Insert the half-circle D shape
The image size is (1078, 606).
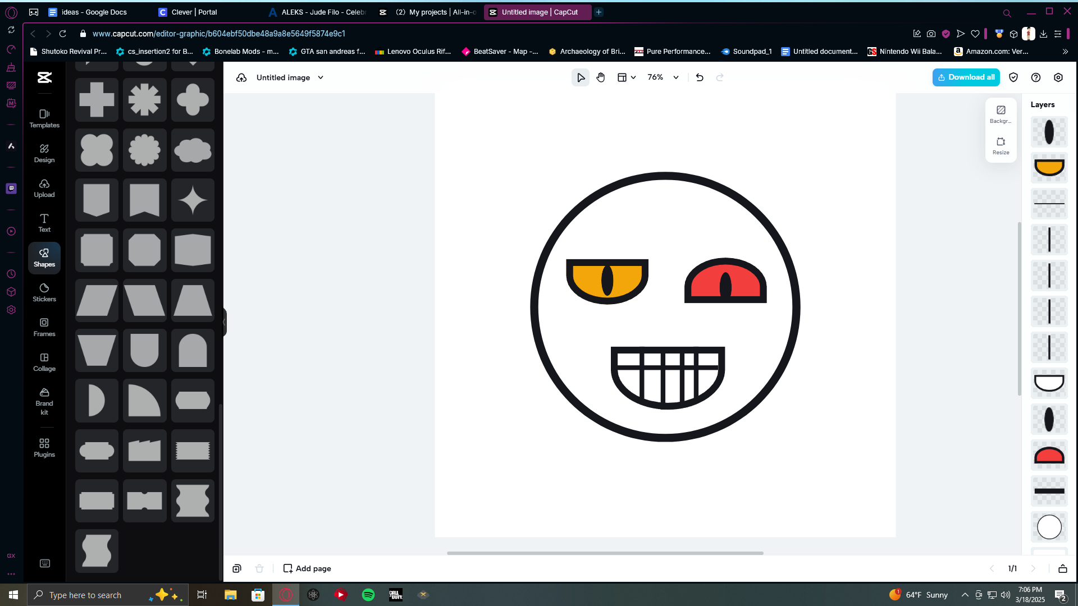click(x=97, y=400)
